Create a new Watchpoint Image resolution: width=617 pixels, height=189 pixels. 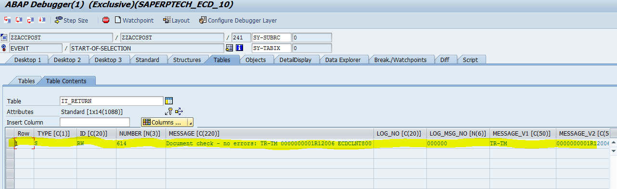pyautogui.click(x=134, y=20)
